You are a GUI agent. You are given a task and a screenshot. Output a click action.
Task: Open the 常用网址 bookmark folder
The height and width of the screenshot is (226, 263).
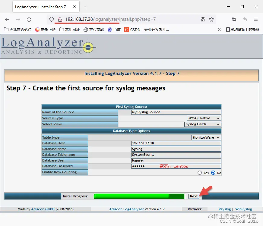(70, 30)
